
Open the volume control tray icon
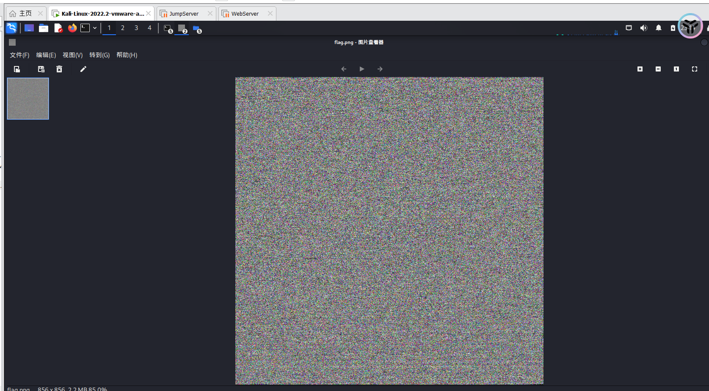[644, 28]
